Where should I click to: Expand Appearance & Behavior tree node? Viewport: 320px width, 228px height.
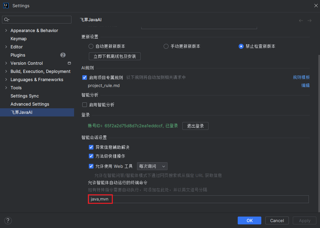click(x=6, y=30)
